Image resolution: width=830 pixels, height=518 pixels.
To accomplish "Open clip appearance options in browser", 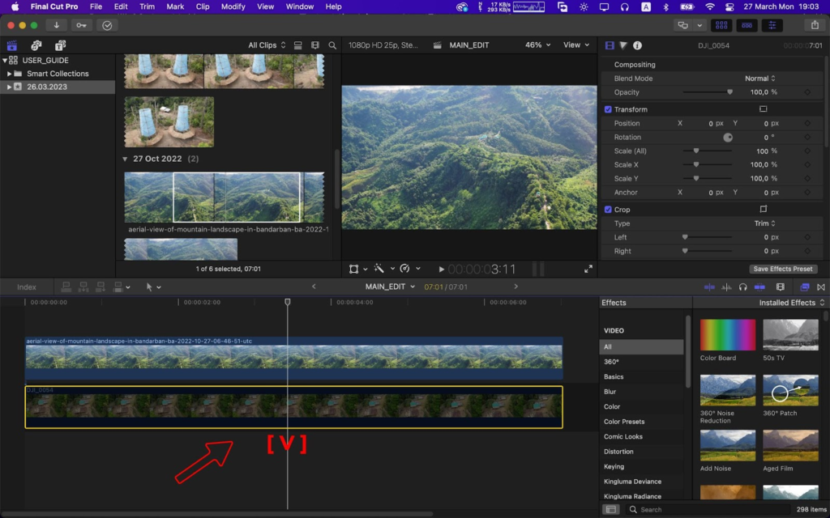I will point(315,45).
